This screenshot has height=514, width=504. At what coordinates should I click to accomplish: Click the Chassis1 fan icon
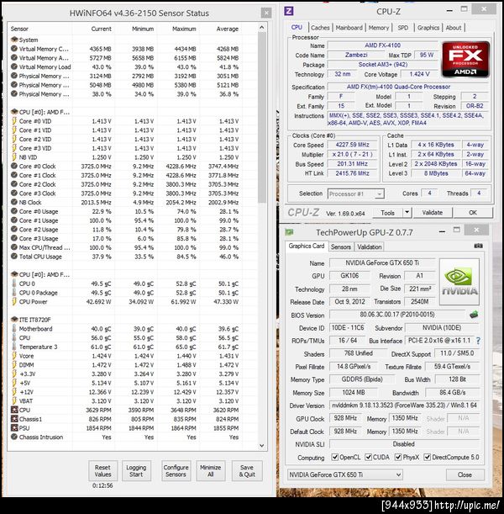coord(14,419)
